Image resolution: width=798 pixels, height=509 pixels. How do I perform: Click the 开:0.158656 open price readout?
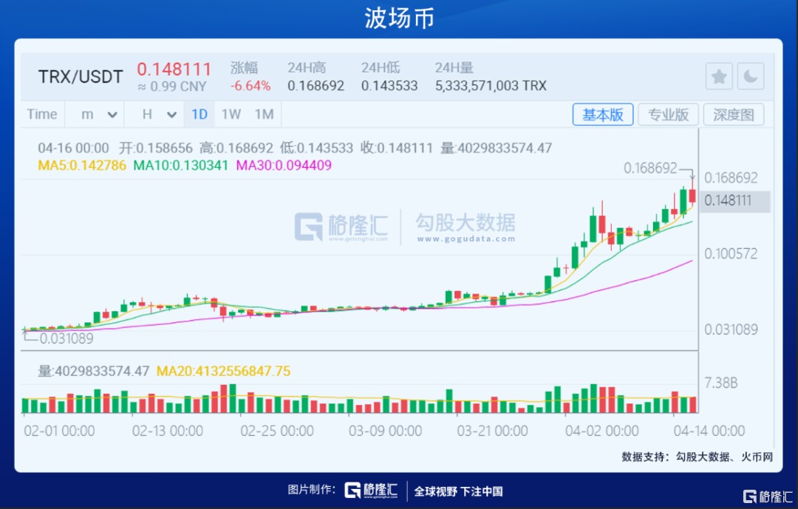[x=156, y=148]
